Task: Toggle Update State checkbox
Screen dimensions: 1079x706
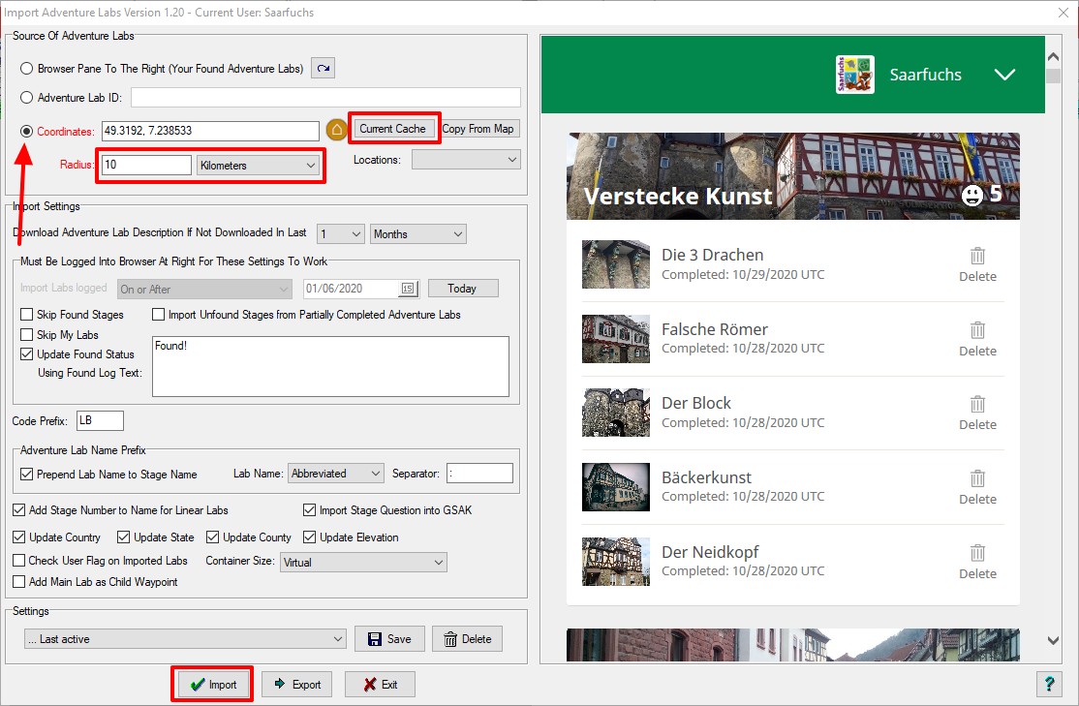Action: point(124,537)
